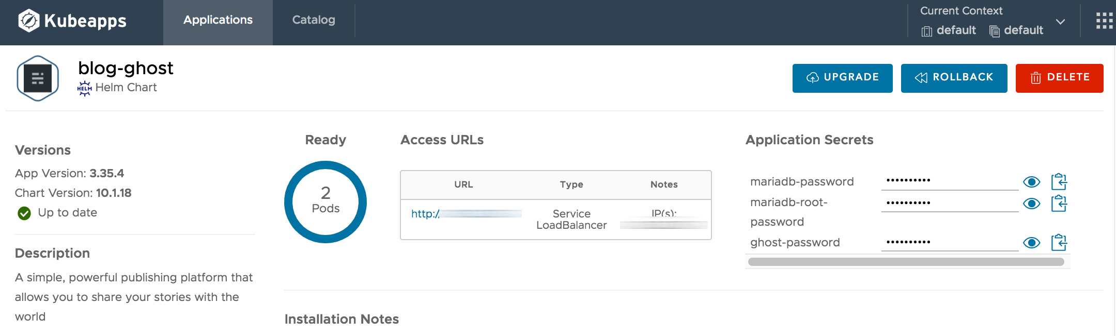1116x336 pixels.
Task: Show the mariadb-root-password value
Action: coord(1031,204)
